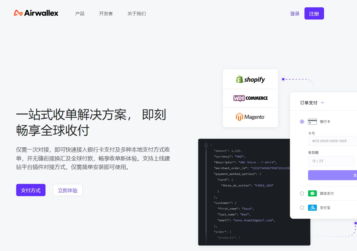Click the Airwallex logo
This screenshot has width=357, height=251.
click(36, 13)
